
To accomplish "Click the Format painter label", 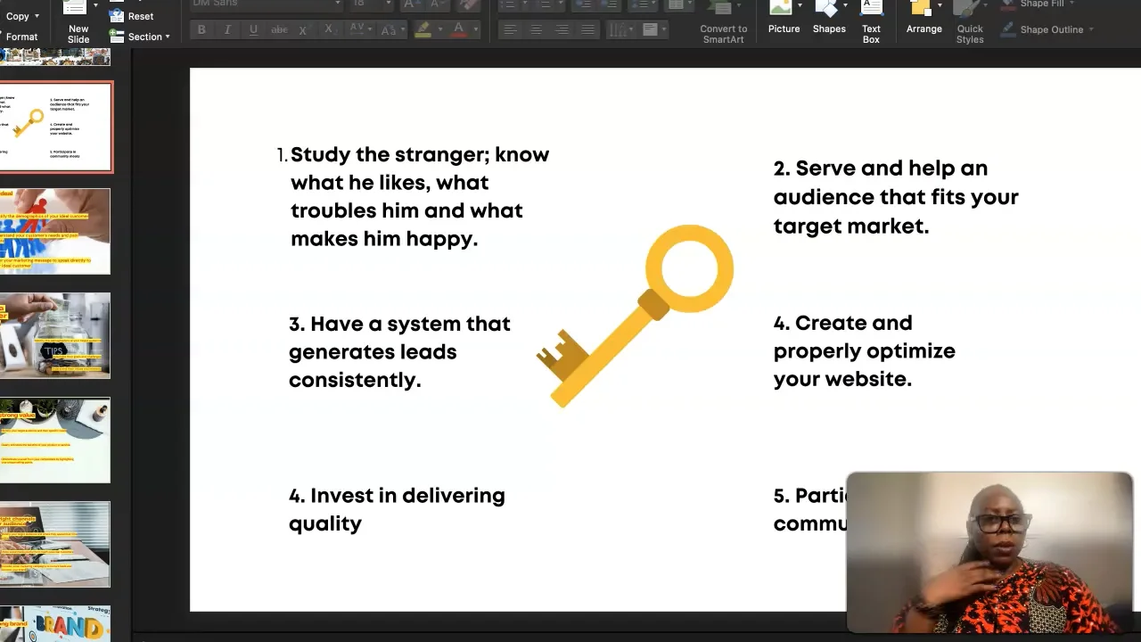I will (x=21, y=37).
